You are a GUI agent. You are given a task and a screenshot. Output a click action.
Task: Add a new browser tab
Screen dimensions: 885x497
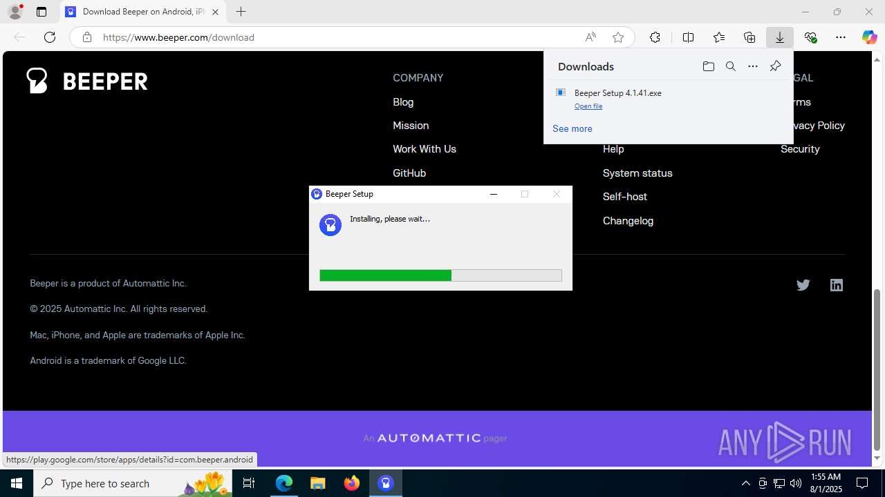[x=241, y=12]
